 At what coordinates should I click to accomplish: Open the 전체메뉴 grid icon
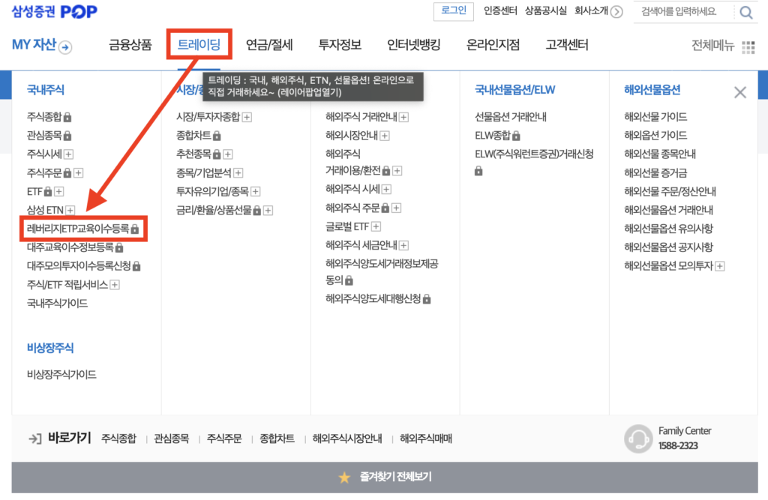[x=748, y=46]
